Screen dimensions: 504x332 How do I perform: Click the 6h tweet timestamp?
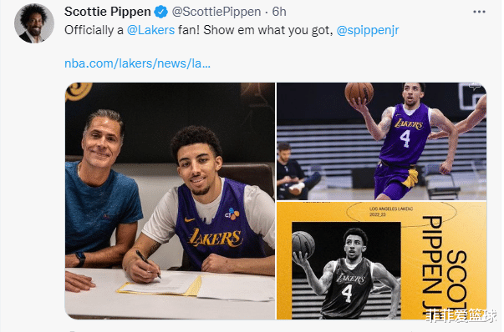pos(279,12)
